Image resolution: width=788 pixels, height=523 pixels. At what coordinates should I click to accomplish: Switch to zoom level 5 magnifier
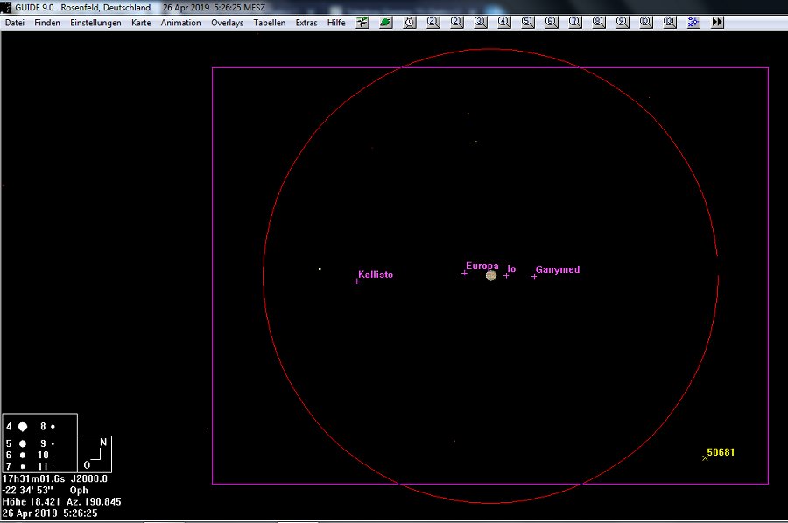tap(528, 23)
